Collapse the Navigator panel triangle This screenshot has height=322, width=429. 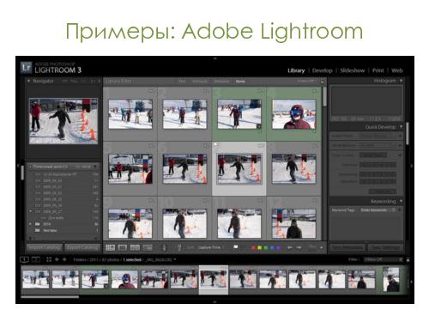tap(28, 81)
